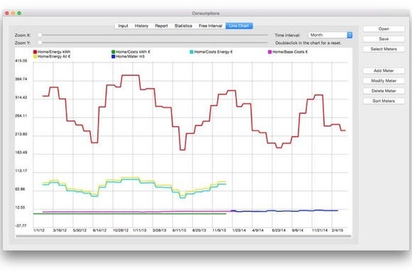
Task: Click the red window close button
Action: [x=7, y=13]
